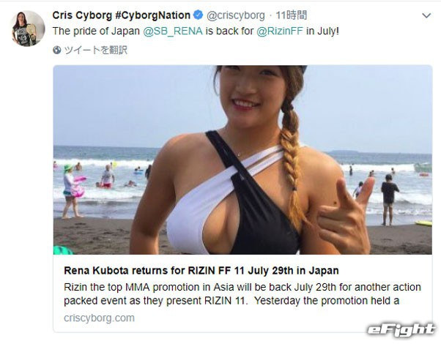Click the blue verified badge icon
The height and width of the screenshot is (344, 441).
click(199, 15)
